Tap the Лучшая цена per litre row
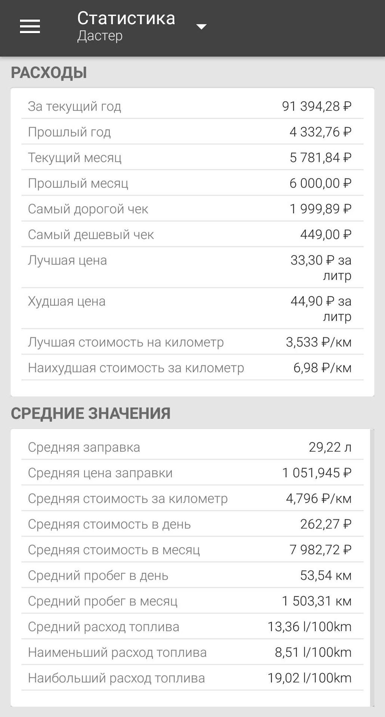The height and width of the screenshot is (717, 385). coord(192,267)
